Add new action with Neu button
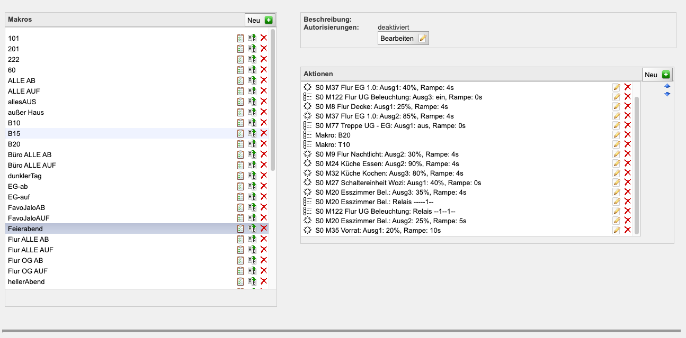686x338 pixels. [657, 75]
